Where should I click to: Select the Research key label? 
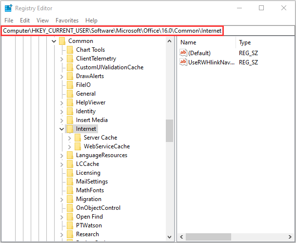pyautogui.click(x=87, y=234)
